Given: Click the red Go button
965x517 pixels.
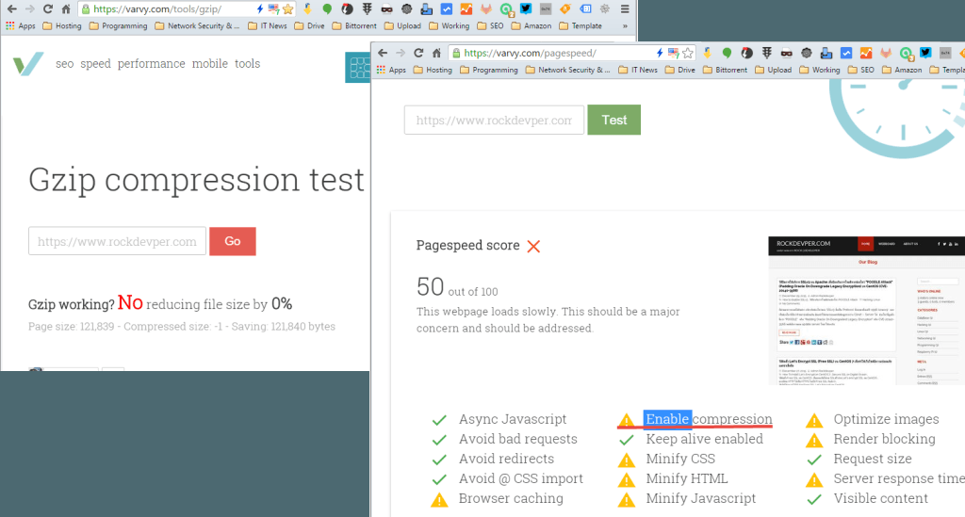Looking at the screenshot, I should click(x=233, y=241).
